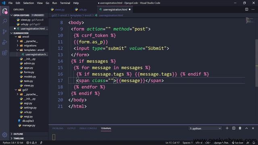Open settings.py in gs57 folder
Image resolution: width=258 pixels, height=145 pixels.
click(29, 108)
